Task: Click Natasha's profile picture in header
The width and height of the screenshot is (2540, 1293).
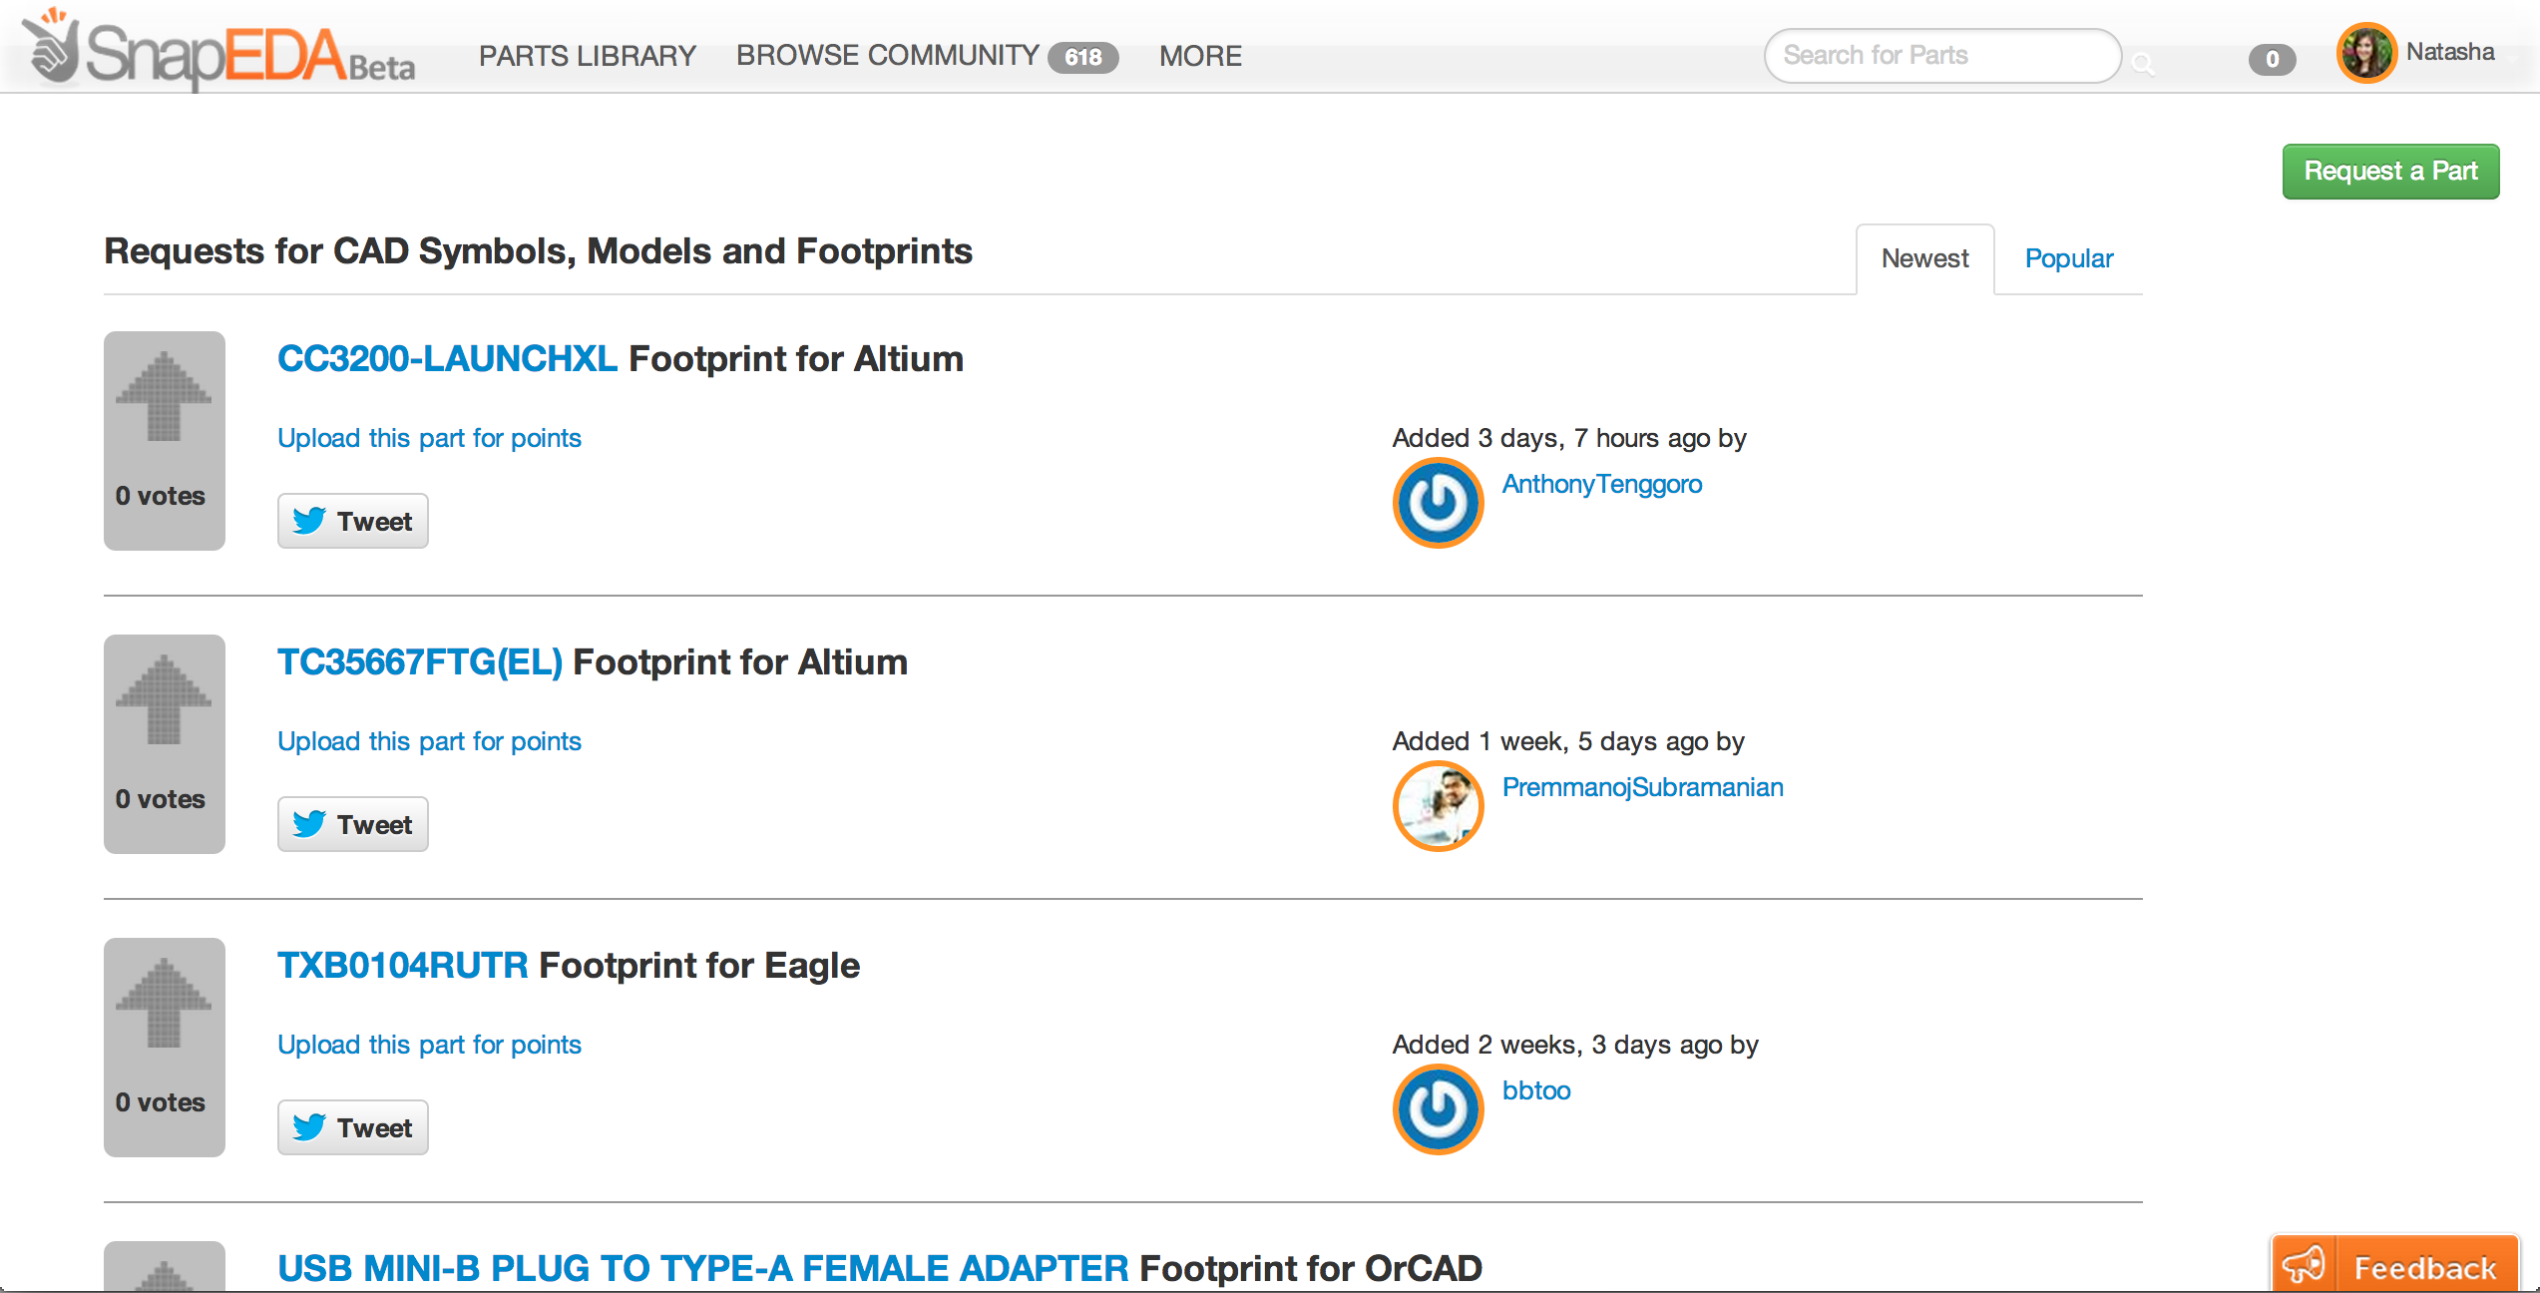Action: coord(2365,52)
